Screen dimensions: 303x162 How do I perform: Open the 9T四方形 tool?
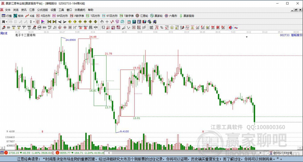click(110, 16)
